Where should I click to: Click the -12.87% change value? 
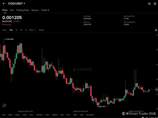click(16, 21)
